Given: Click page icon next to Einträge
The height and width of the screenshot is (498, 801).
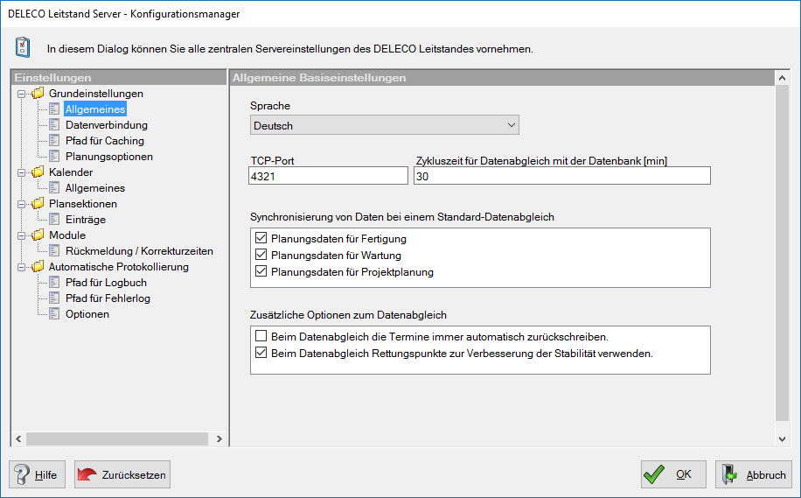Looking at the screenshot, I should pos(54,220).
